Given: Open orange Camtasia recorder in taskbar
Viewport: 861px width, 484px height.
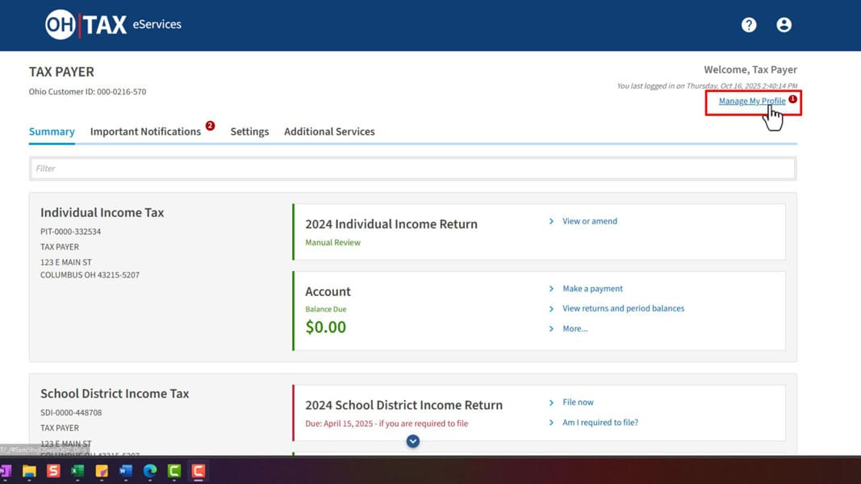Looking at the screenshot, I should [199, 471].
